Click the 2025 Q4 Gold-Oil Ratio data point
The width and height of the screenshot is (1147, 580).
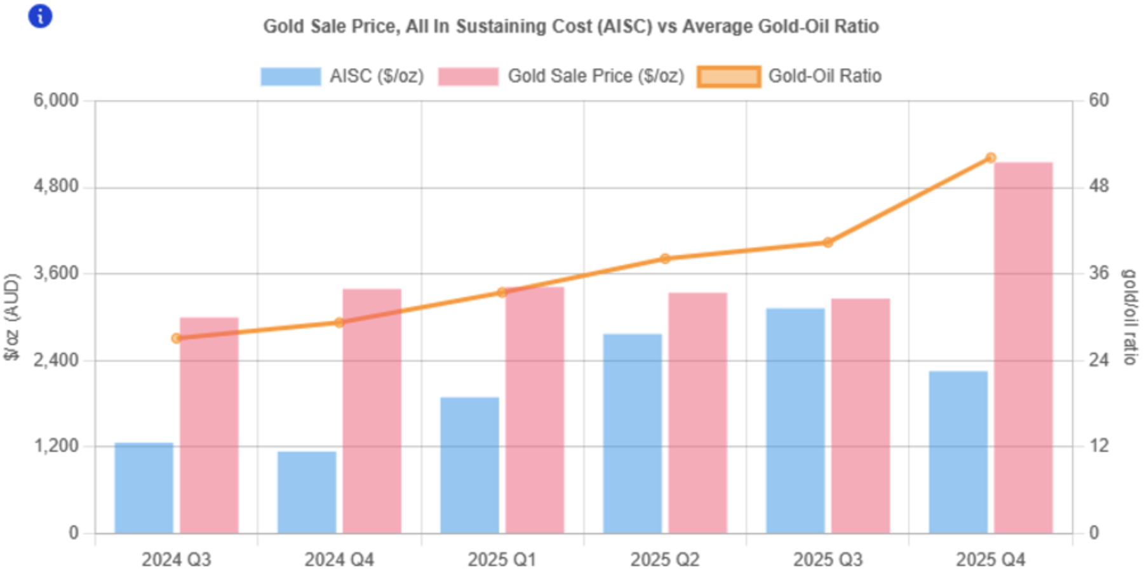coord(990,157)
